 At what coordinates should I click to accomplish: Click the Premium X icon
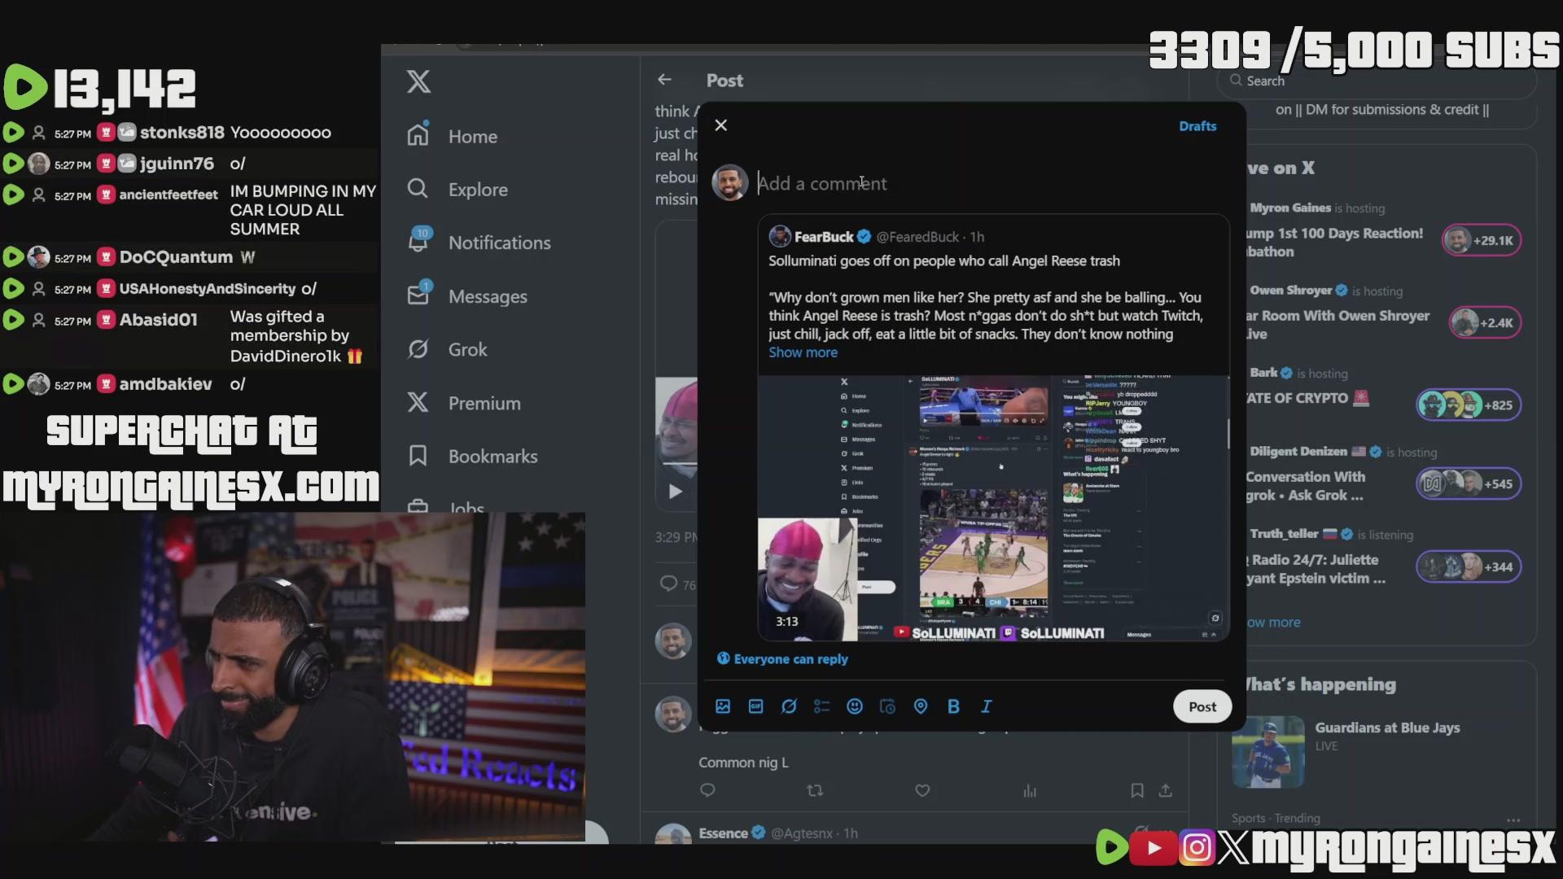click(x=418, y=402)
